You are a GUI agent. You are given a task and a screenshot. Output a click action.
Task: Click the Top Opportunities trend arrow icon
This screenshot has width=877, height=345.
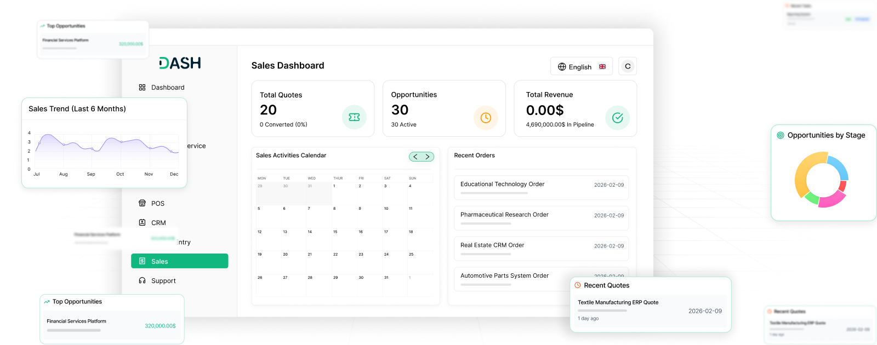tap(47, 302)
